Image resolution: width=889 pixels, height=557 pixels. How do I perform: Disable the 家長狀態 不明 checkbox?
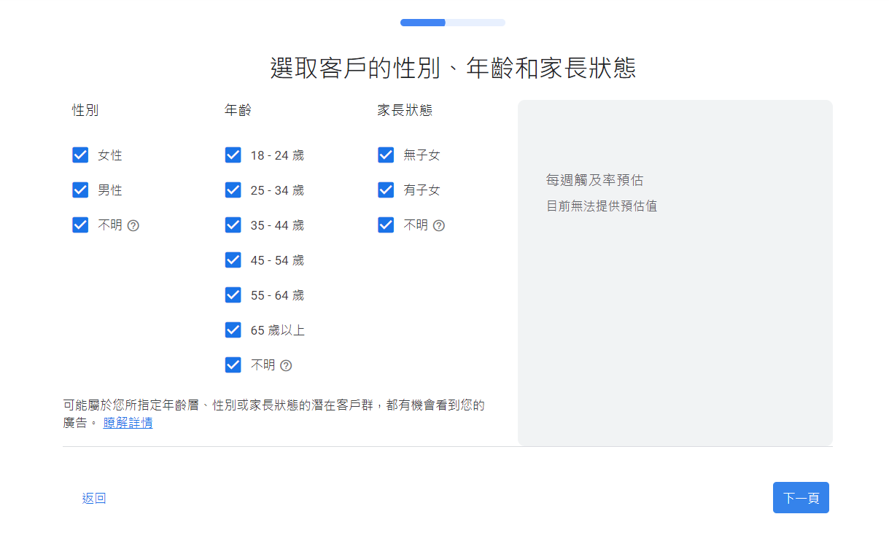point(386,225)
